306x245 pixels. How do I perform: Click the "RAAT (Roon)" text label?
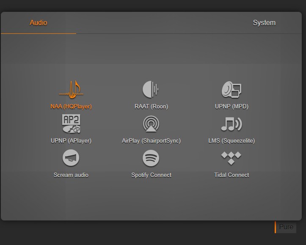tap(151, 107)
